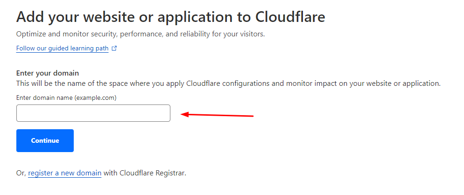Open the "register a new domain" link
This screenshot has height=195, width=464.
[64, 173]
